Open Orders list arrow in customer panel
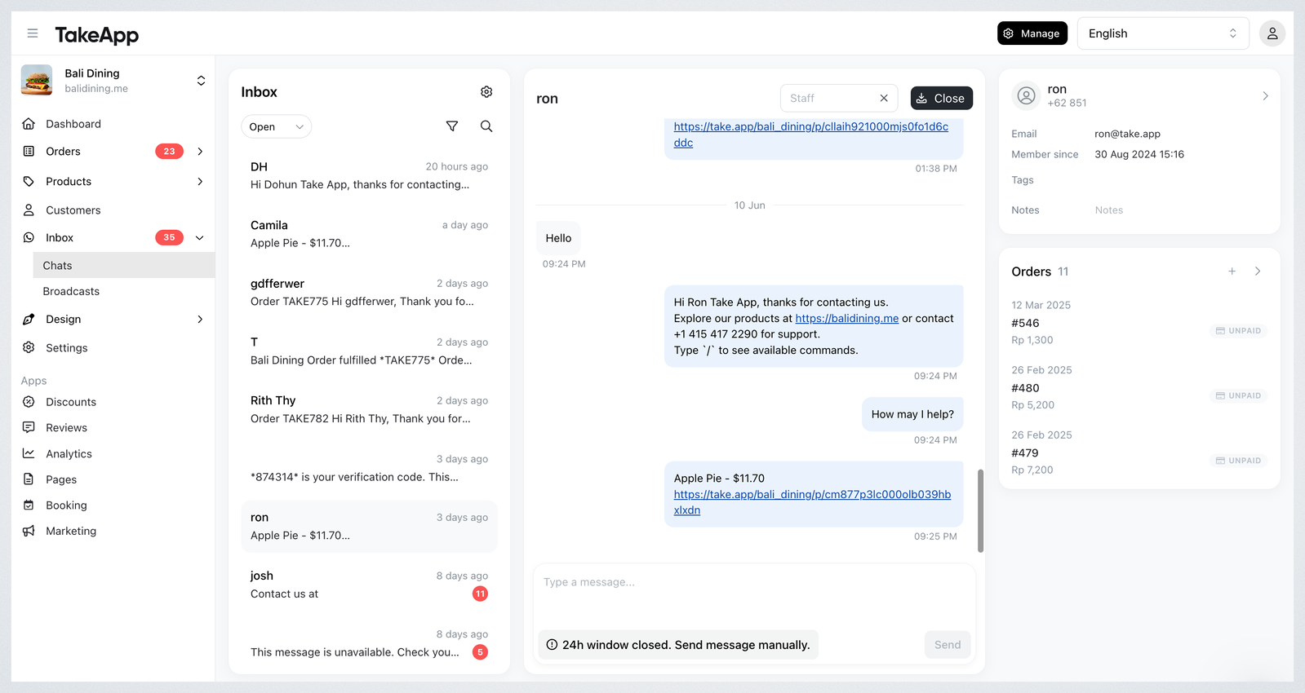 [1258, 271]
